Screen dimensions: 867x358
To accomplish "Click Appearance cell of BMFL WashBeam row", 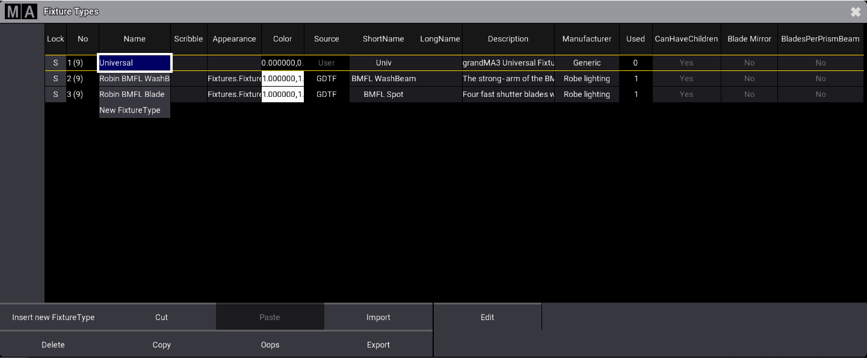I will click(234, 79).
